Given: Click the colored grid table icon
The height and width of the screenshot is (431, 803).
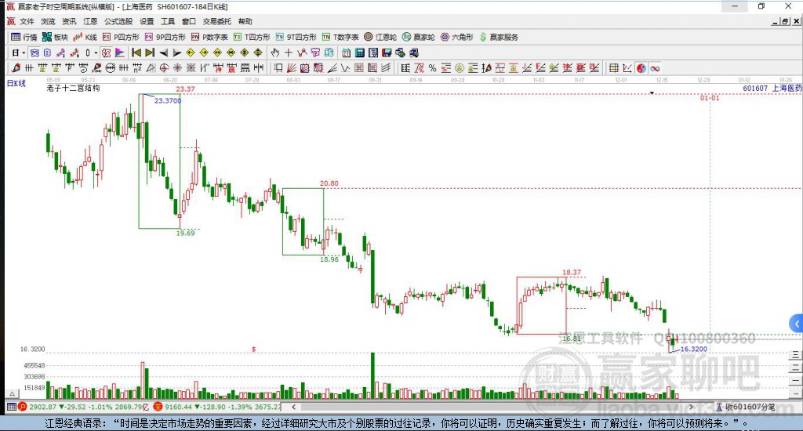Looking at the screenshot, I should [613, 68].
